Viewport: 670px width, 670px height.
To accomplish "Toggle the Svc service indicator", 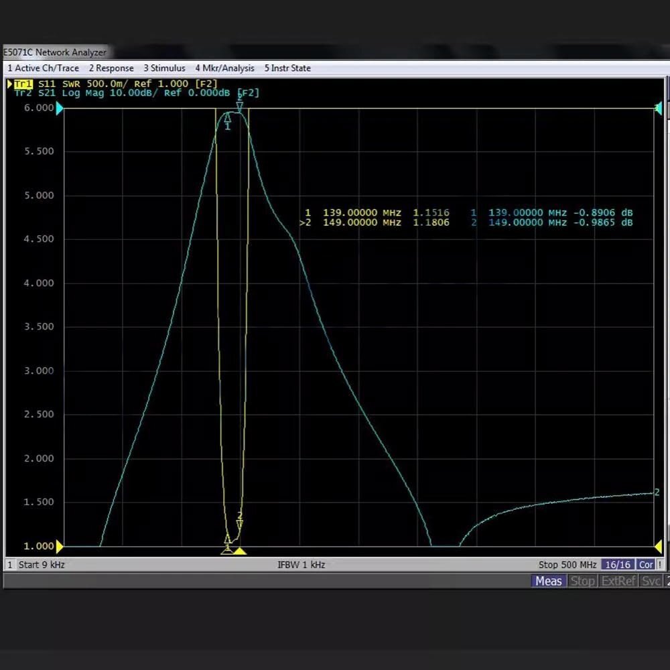I will [x=651, y=581].
